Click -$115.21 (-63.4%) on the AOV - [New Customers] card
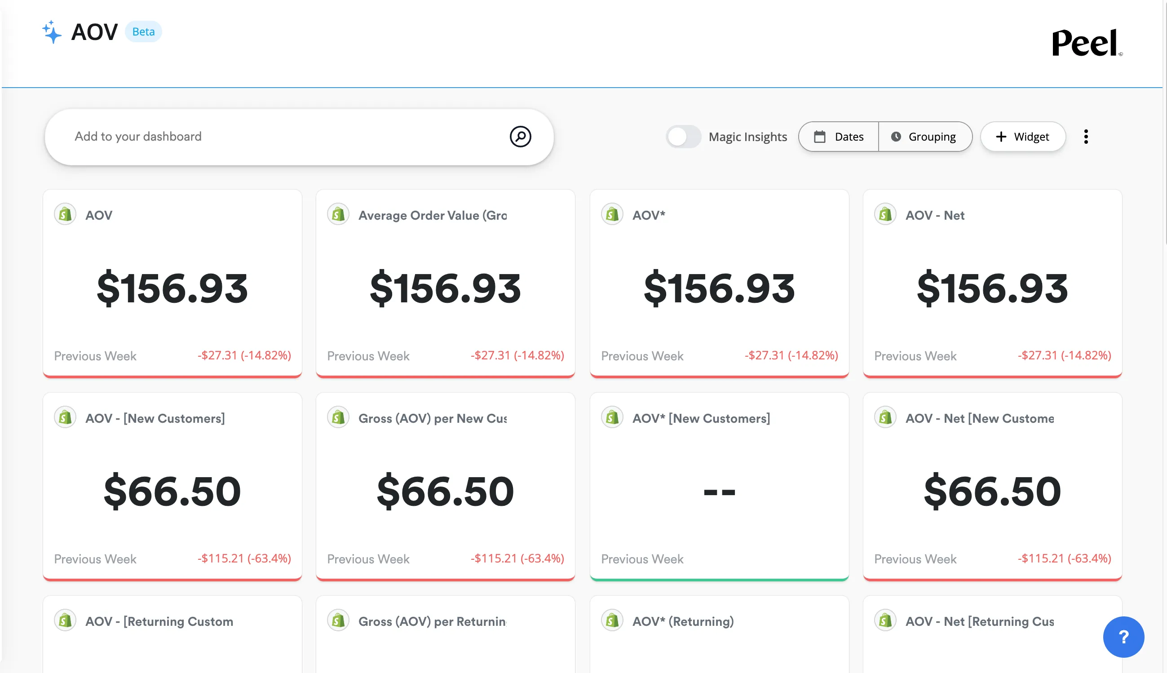The image size is (1167, 673). [x=244, y=558]
